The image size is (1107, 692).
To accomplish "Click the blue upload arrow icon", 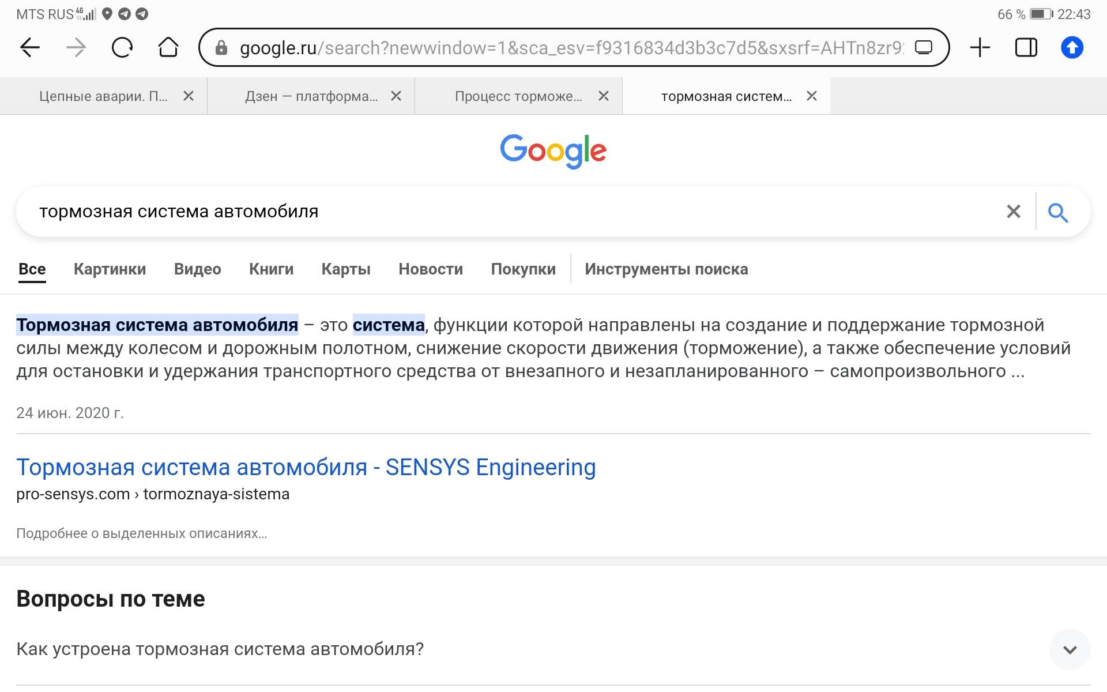I will click(x=1072, y=47).
